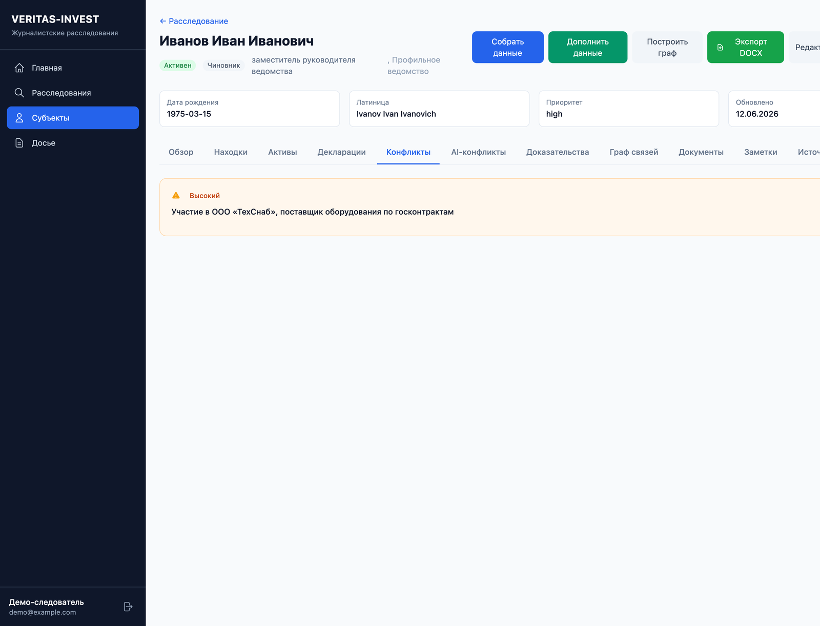Click the logout icon near Демо-следователь
820x626 pixels.
pos(128,607)
